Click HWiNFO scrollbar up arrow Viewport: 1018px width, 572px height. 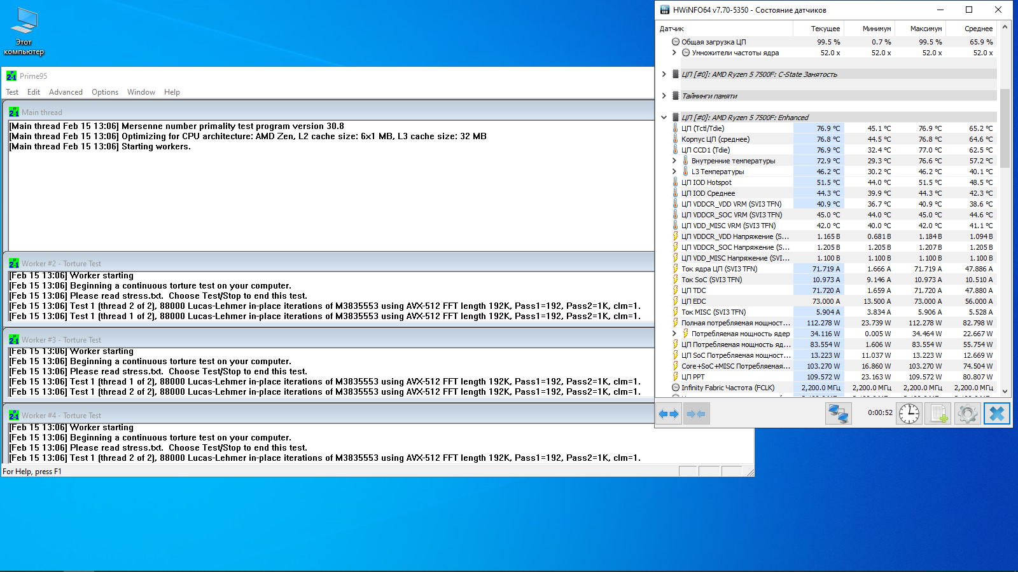1005,27
